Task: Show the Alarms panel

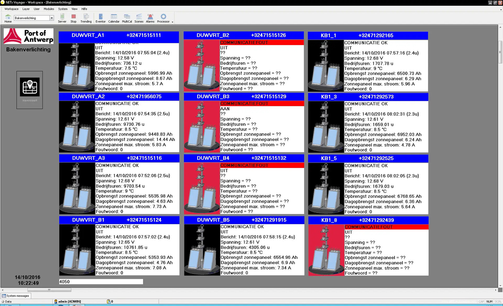Action: tap(150, 18)
